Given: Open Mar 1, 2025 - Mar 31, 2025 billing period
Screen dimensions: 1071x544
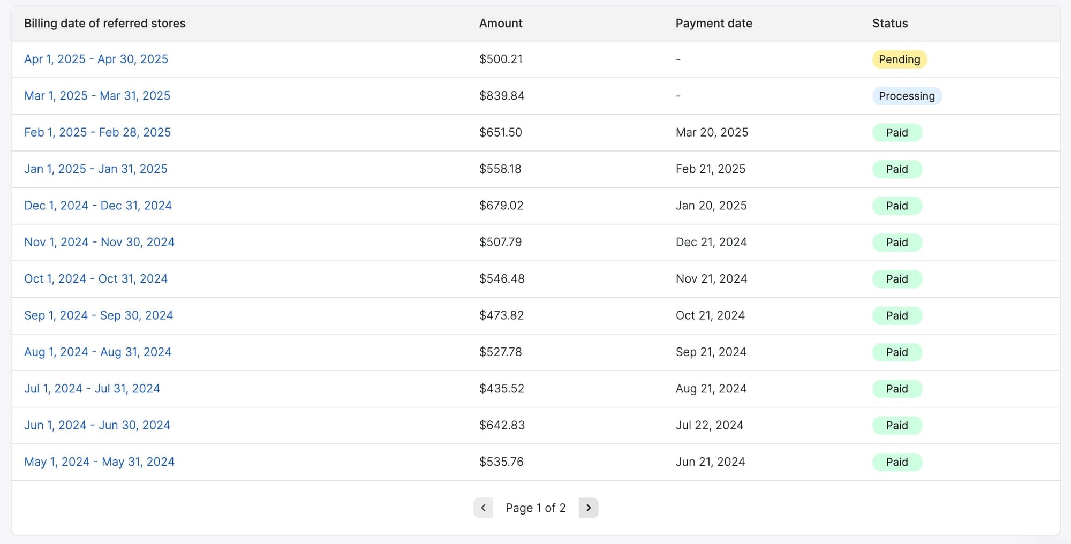Looking at the screenshot, I should pos(97,96).
